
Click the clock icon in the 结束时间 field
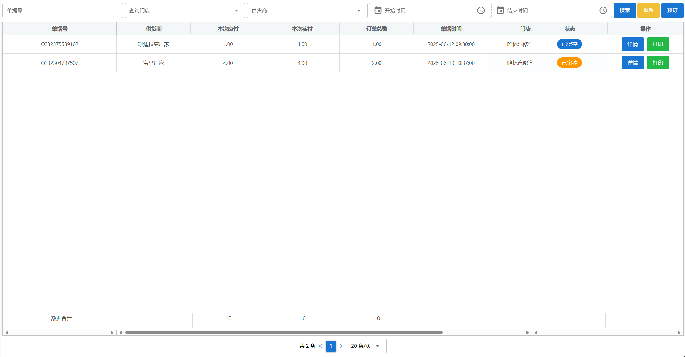(603, 10)
